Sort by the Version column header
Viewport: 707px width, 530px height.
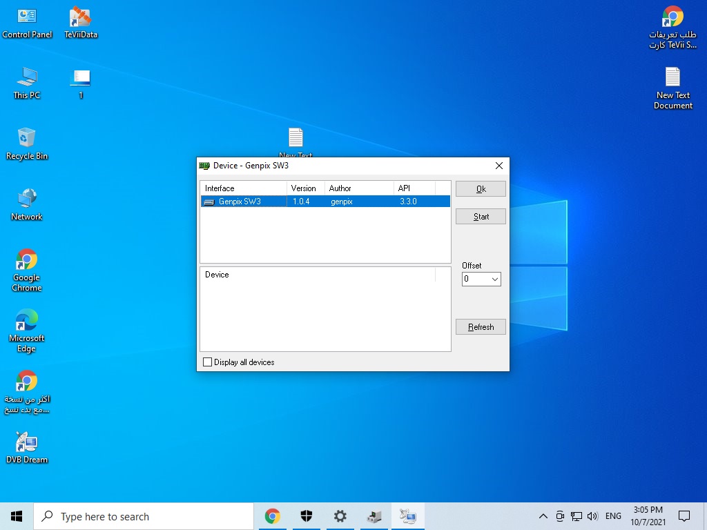click(306, 188)
